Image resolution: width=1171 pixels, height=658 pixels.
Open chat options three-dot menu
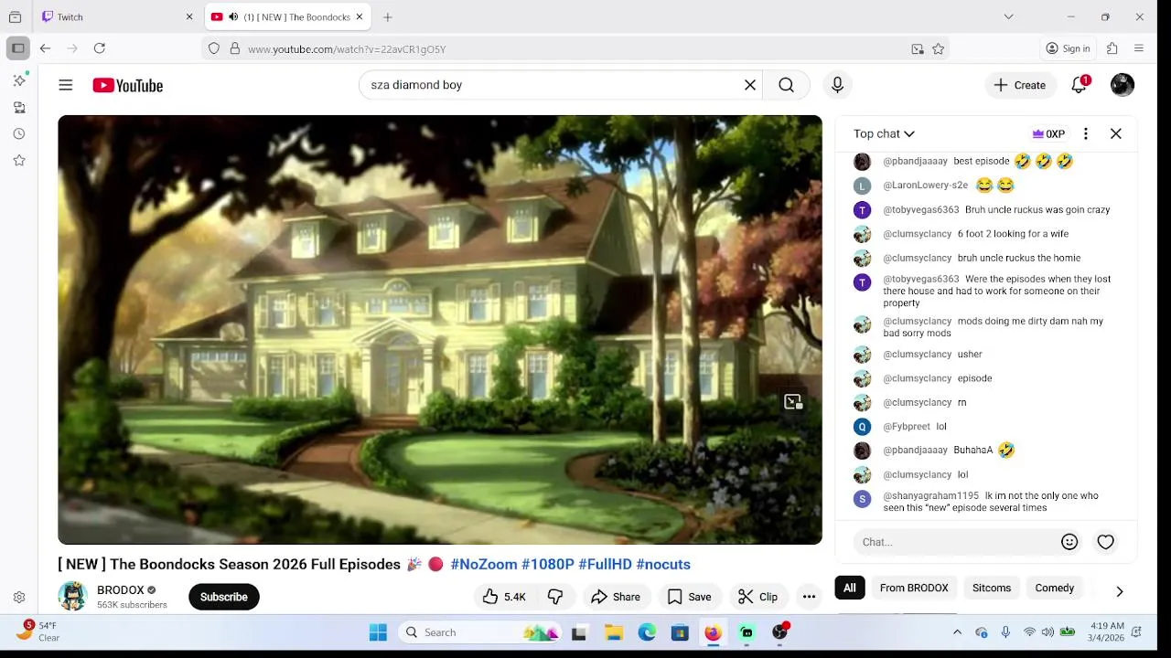[1086, 134]
